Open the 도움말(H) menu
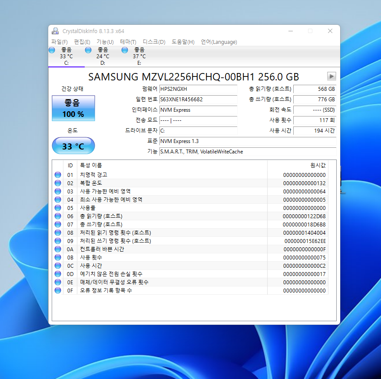381x379 pixels. click(183, 42)
